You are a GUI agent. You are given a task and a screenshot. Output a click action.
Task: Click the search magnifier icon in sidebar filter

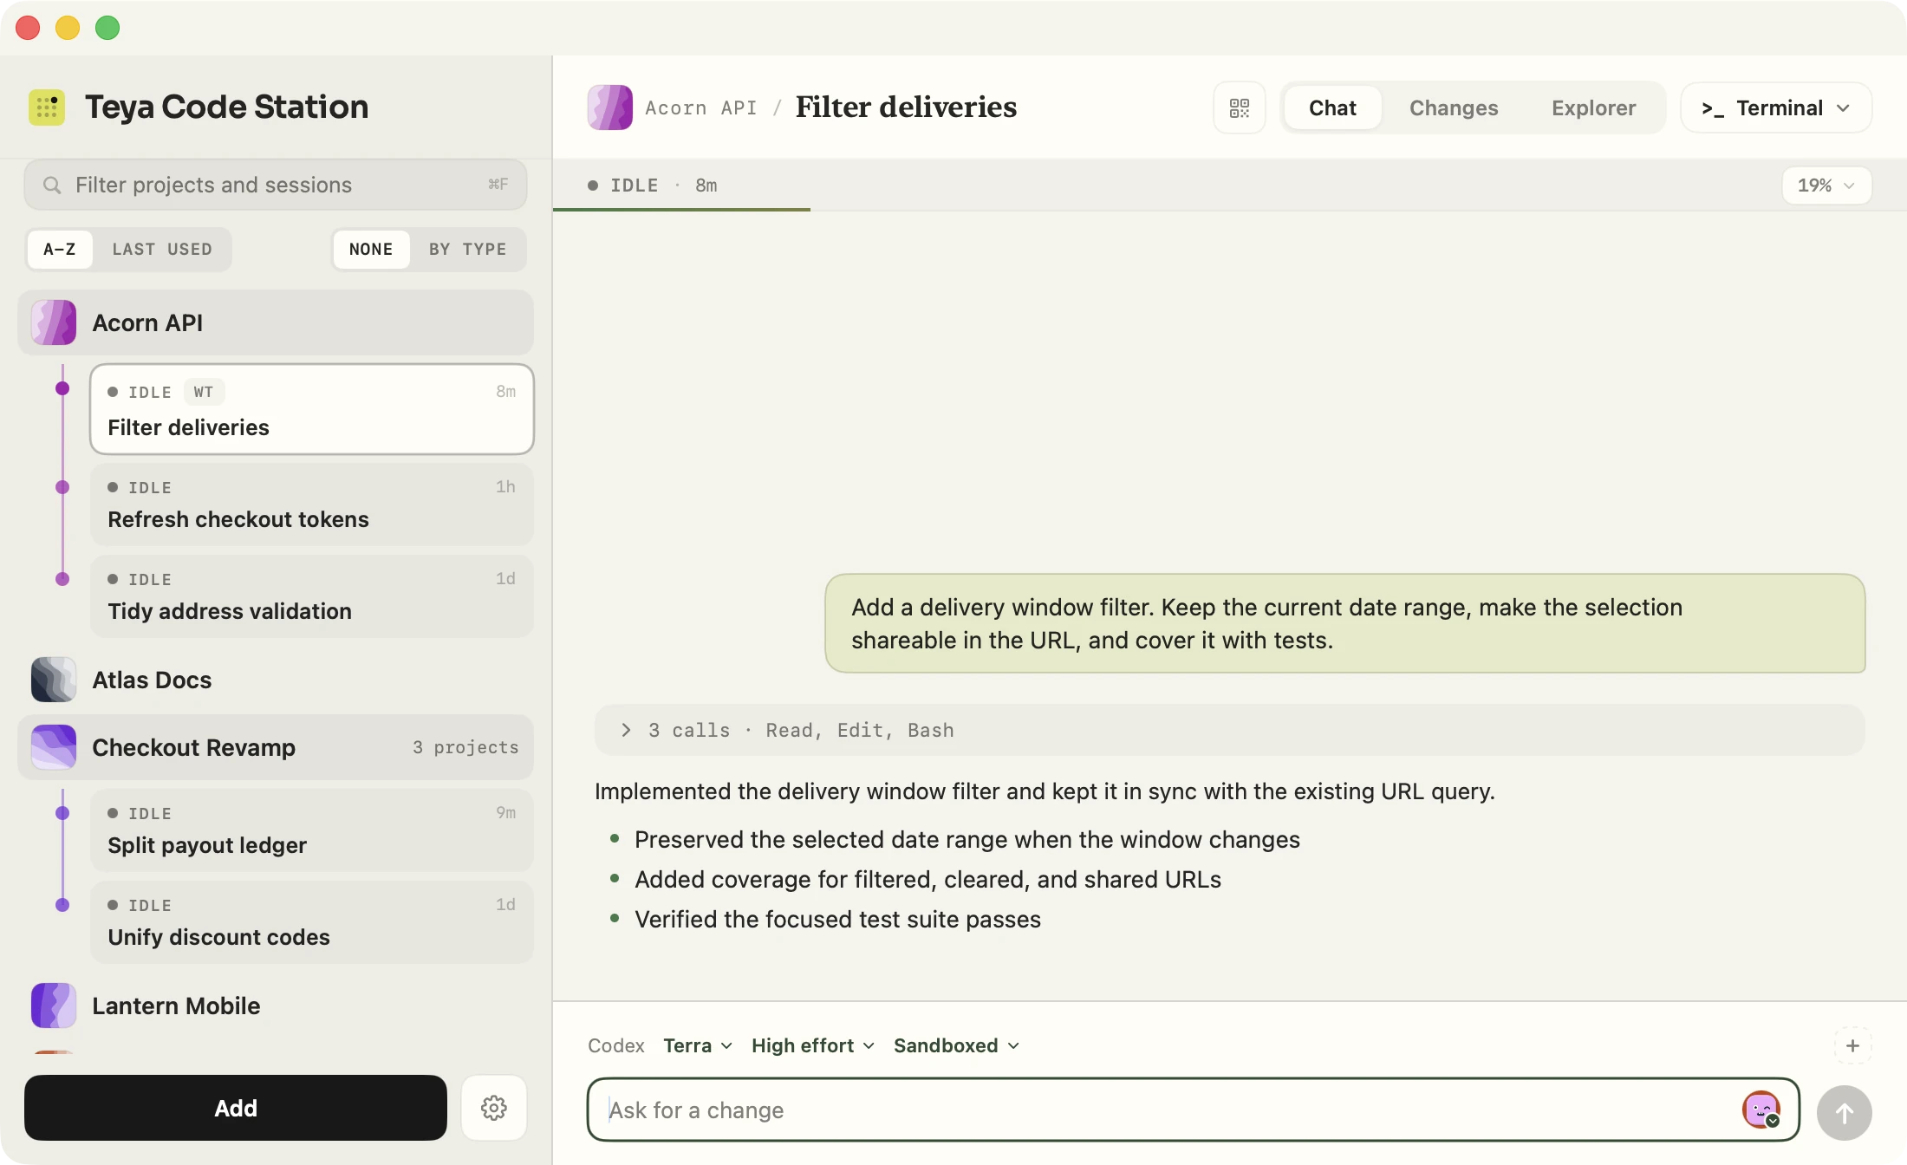[x=52, y=185]
